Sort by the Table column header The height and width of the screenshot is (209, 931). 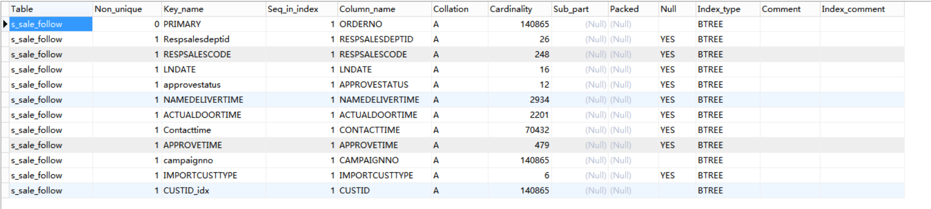[50, 9]
